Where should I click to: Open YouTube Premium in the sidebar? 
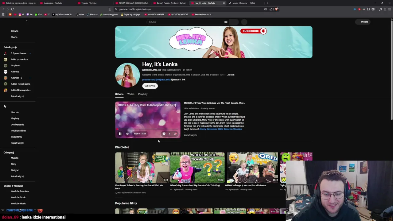click(20, 191)
